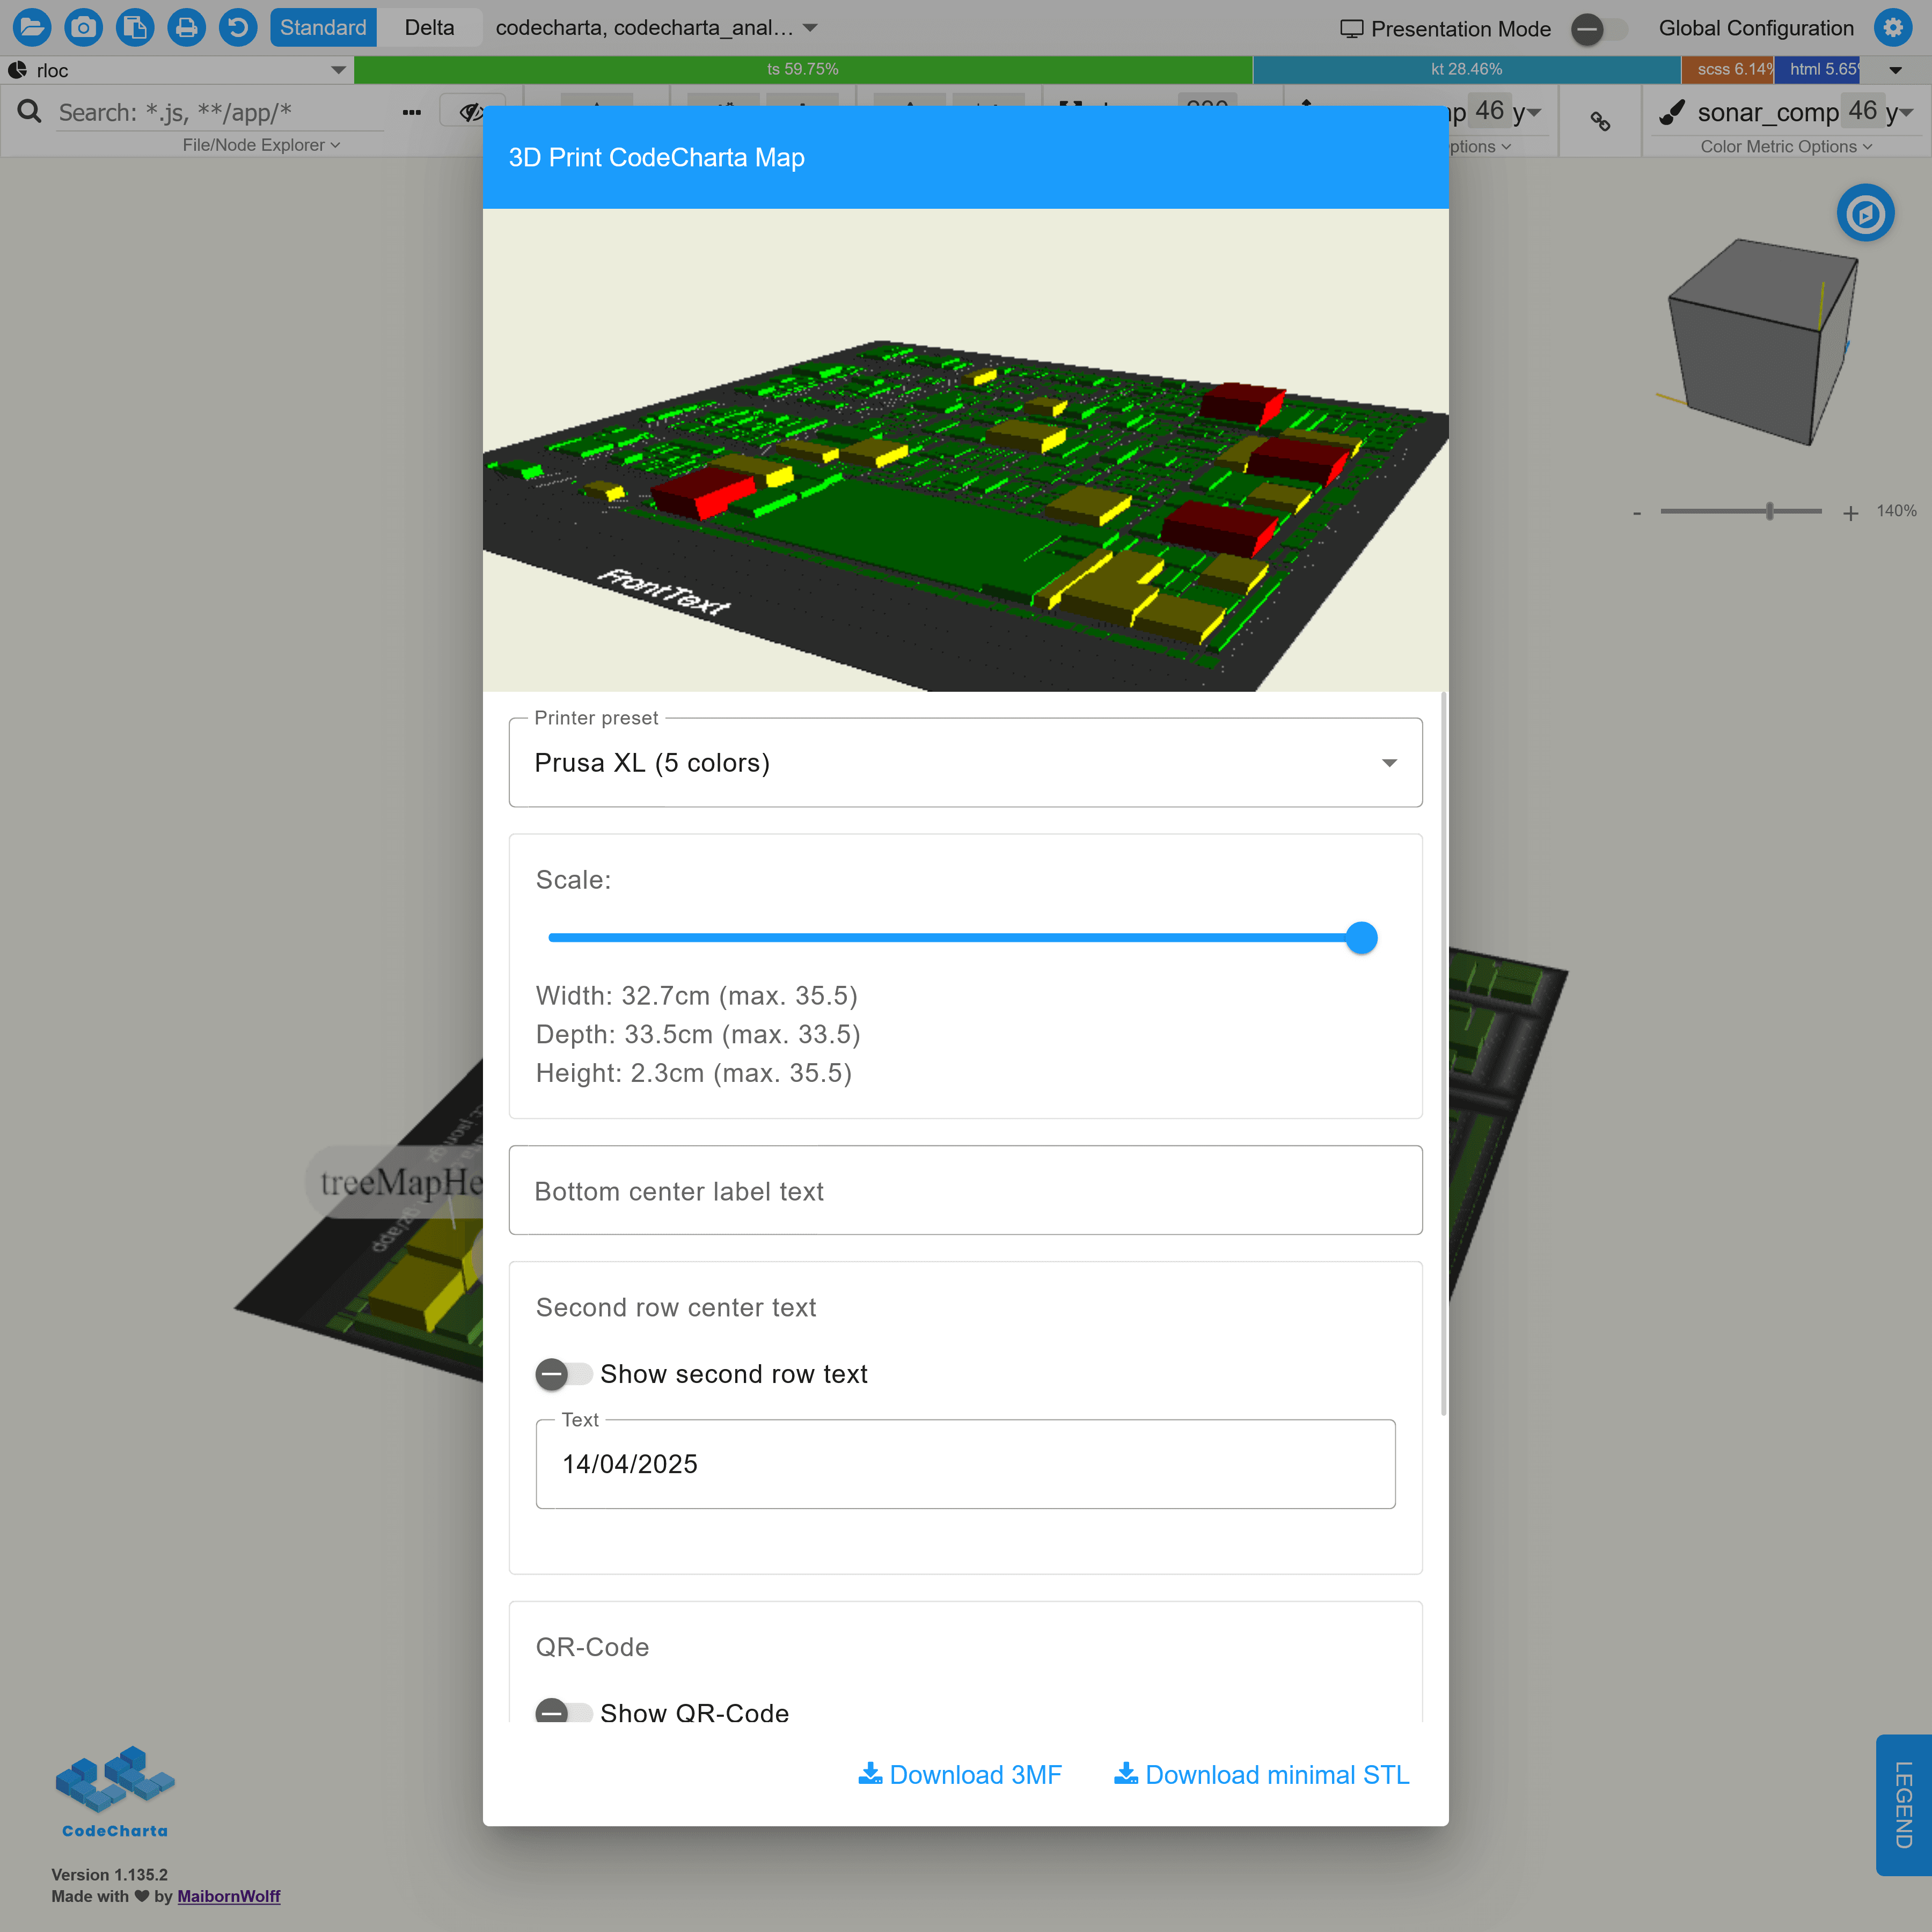Click Download minimal STL button

pos(1262,1774)
